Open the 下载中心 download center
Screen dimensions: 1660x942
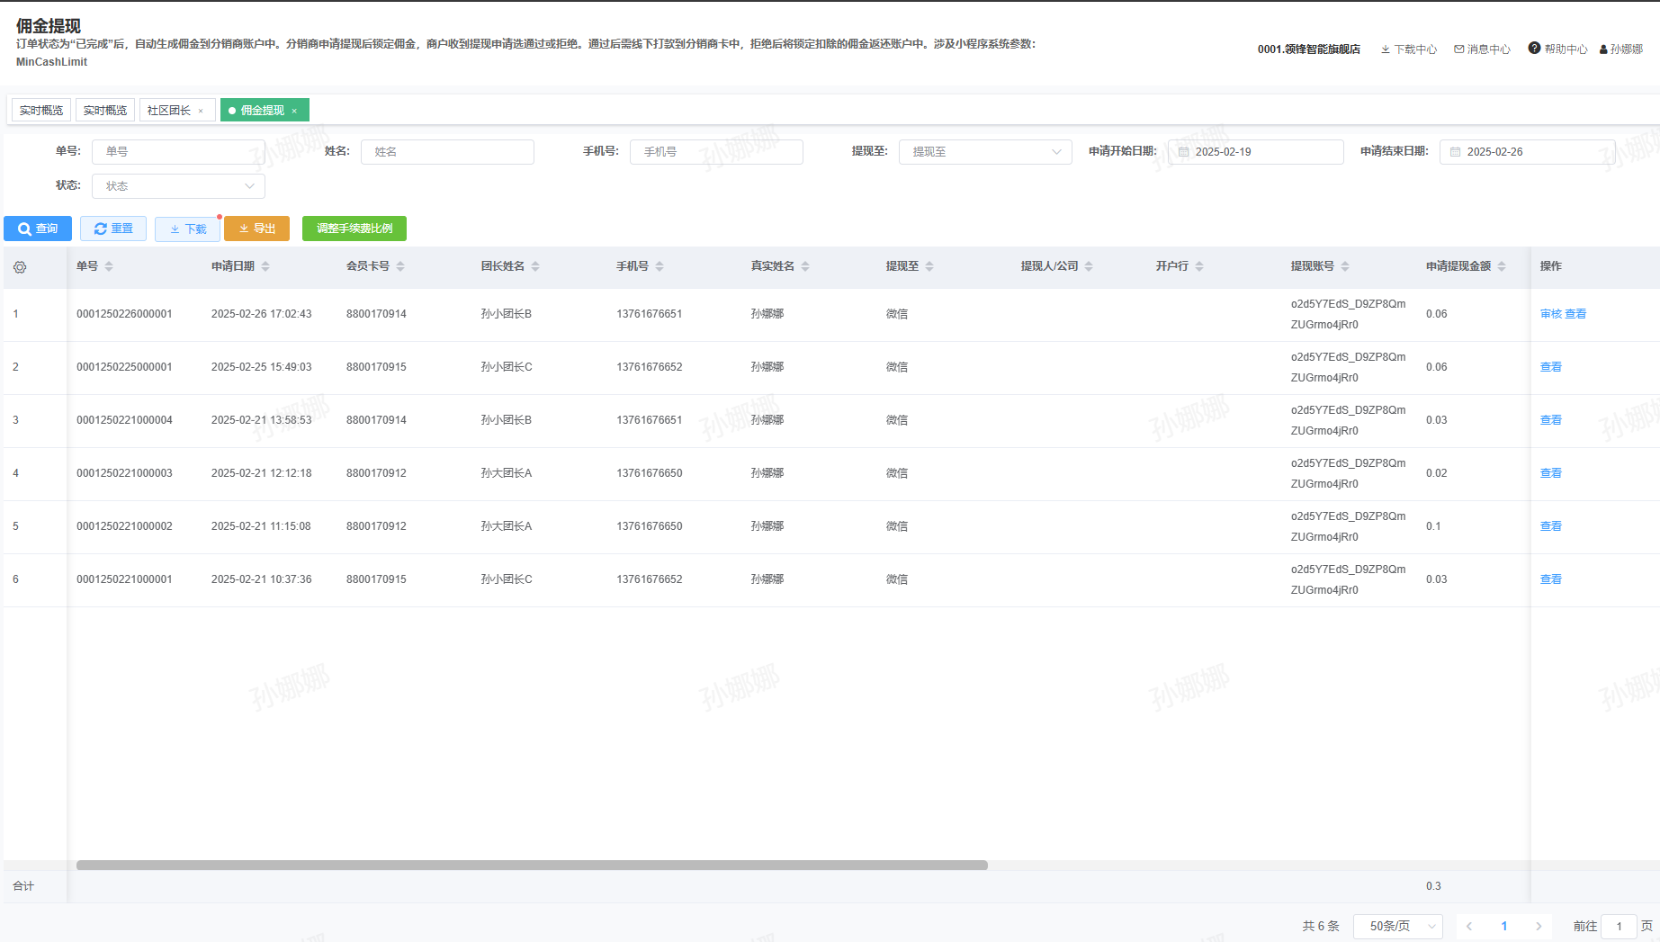pos(1408,49)
